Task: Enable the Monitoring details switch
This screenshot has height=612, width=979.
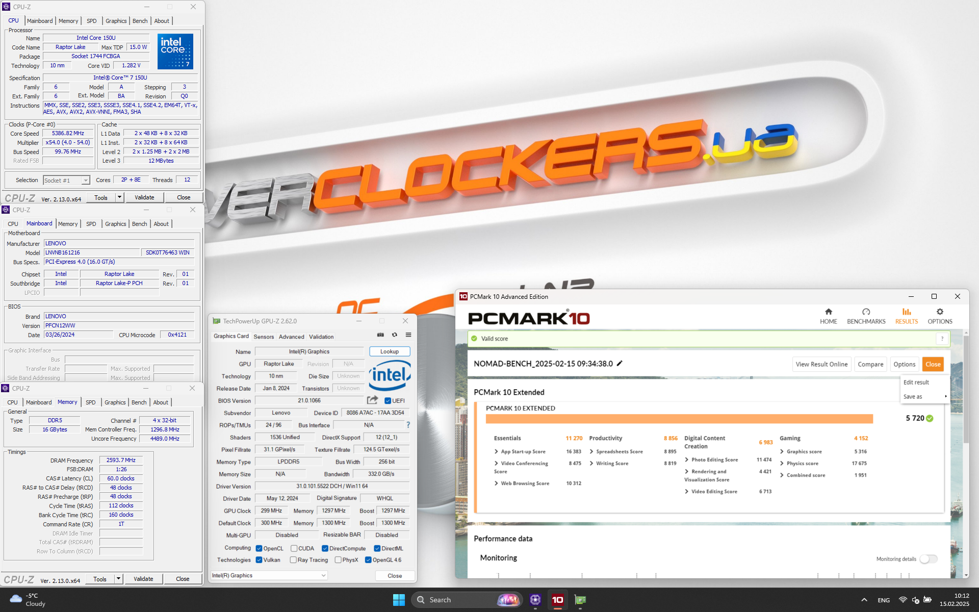Action: click(x=929, y=559)
